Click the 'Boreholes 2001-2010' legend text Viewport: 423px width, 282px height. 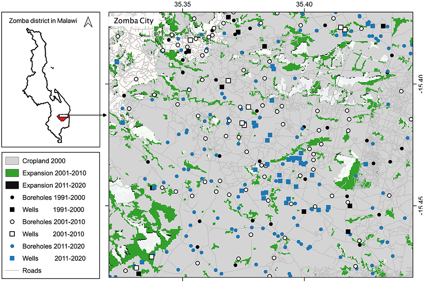(54, 222)
